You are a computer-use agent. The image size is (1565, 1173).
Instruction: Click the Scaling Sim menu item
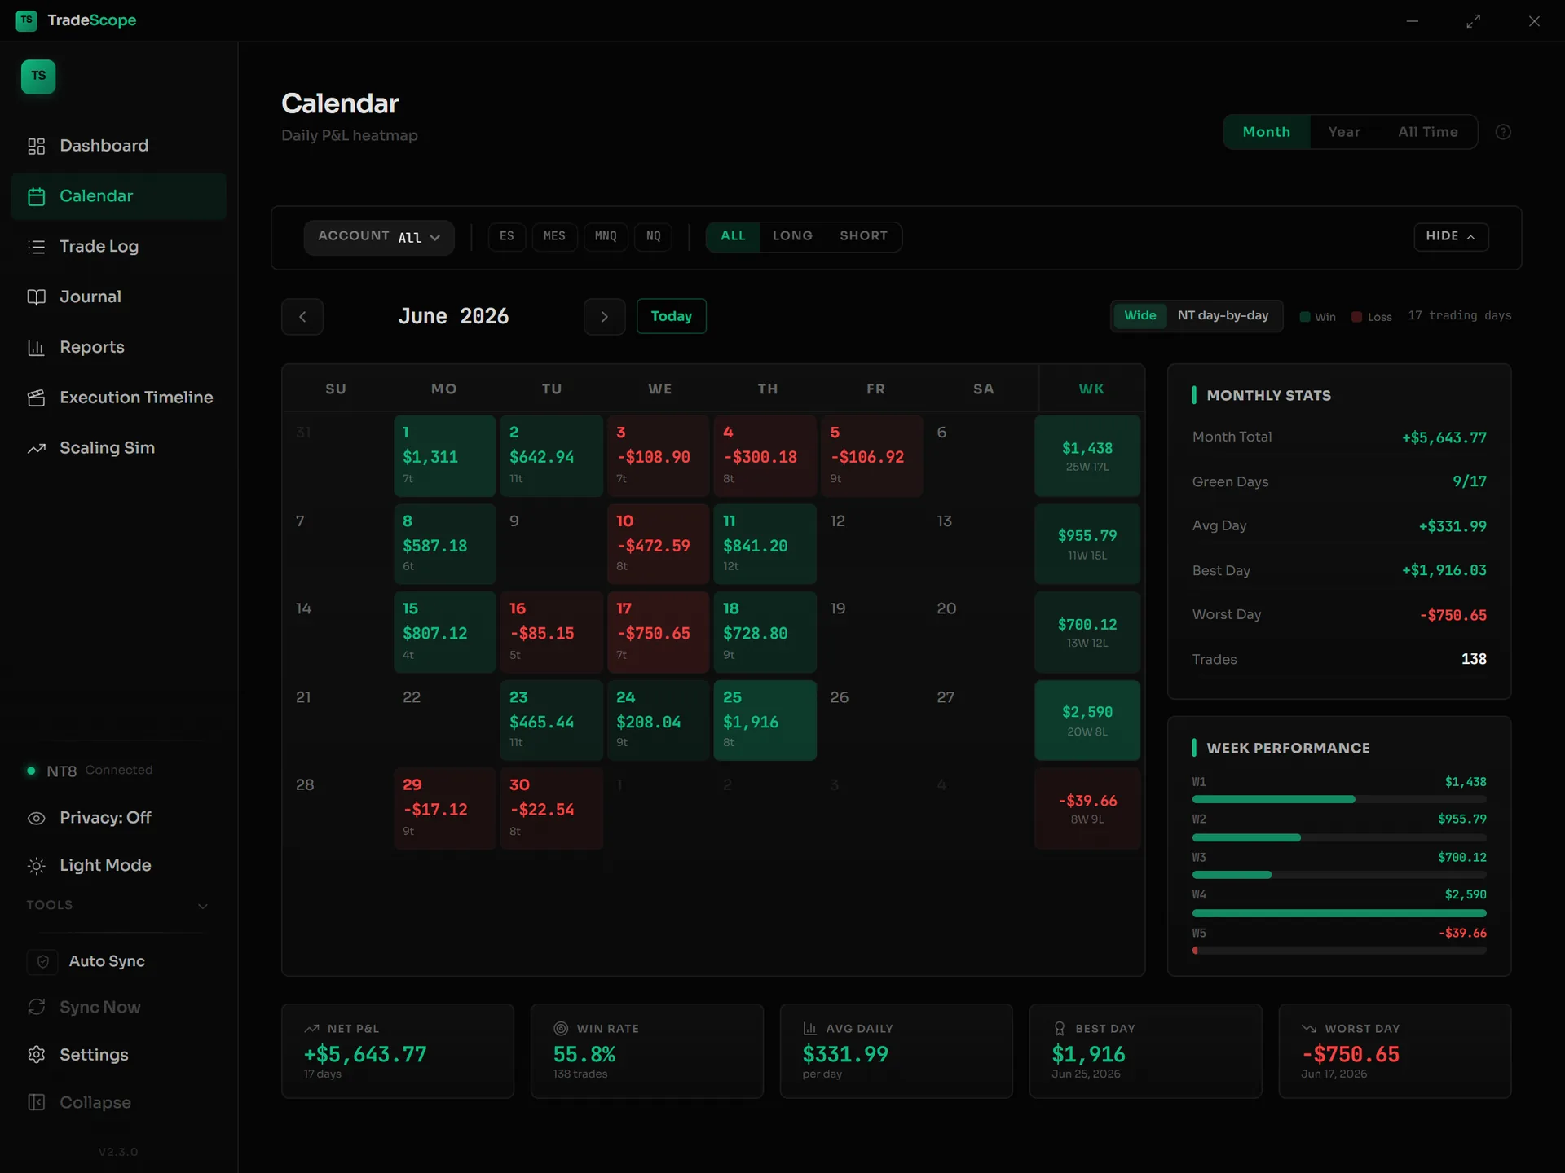tap(117, 448)
